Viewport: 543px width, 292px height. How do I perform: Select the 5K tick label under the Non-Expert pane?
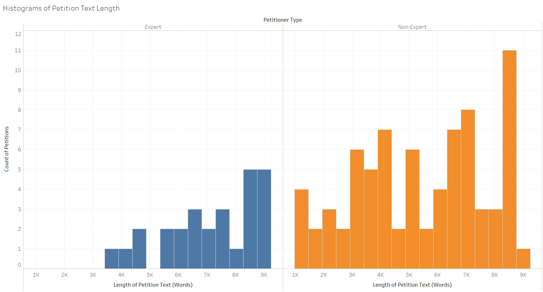[x=409, y=275]
